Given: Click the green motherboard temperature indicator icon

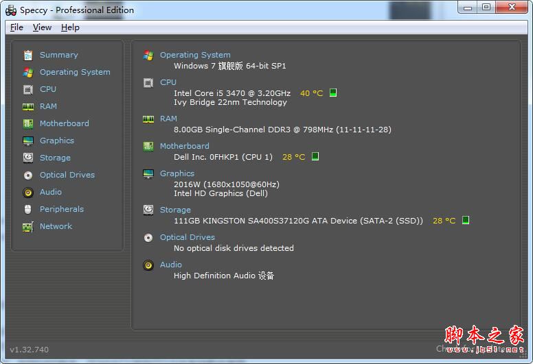Looking at the screenshot, I should tap(315, 156).
